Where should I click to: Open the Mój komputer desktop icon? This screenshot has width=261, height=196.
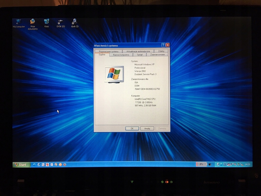click(x=19, y=23)
